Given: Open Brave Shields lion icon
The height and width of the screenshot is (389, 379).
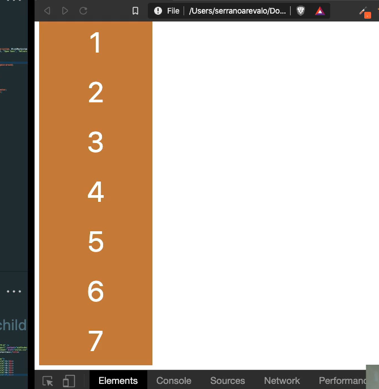Looking at the screenshot, I should pyautogui.click(x=300, y=11).
